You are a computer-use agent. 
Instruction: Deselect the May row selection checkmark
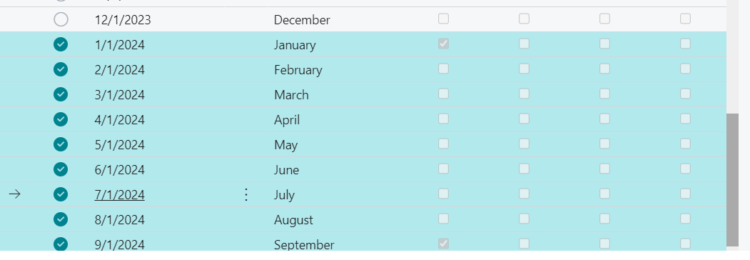[61, 144]
